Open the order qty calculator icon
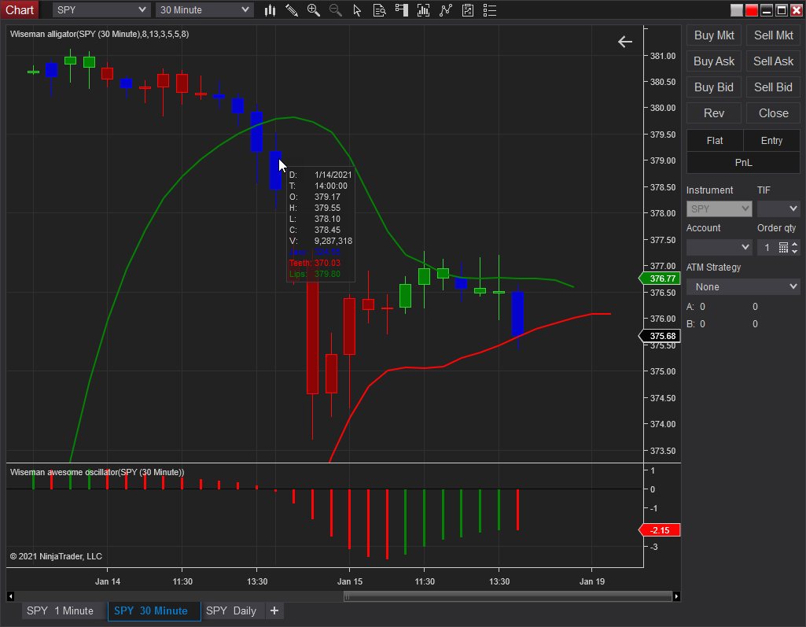The height and width of the screenshot is (627, 806). point(783,247)
